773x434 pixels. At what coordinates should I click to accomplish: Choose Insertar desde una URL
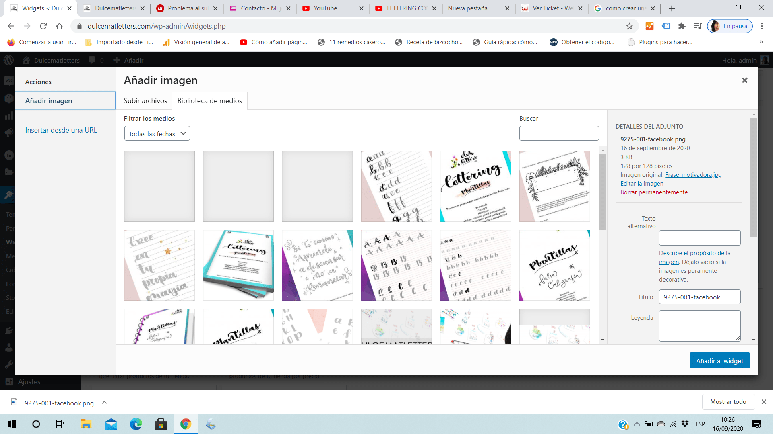pos(61,130)
